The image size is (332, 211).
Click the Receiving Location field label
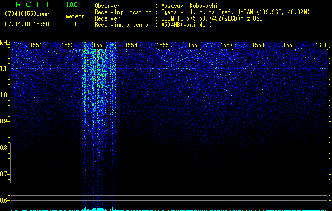[x=123, y=12]
